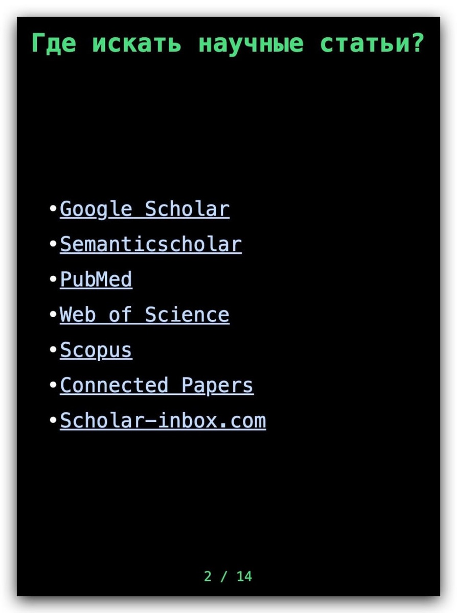457x613 pixels.
Task: Click the word "искать" in the heading
Action: 136,43
